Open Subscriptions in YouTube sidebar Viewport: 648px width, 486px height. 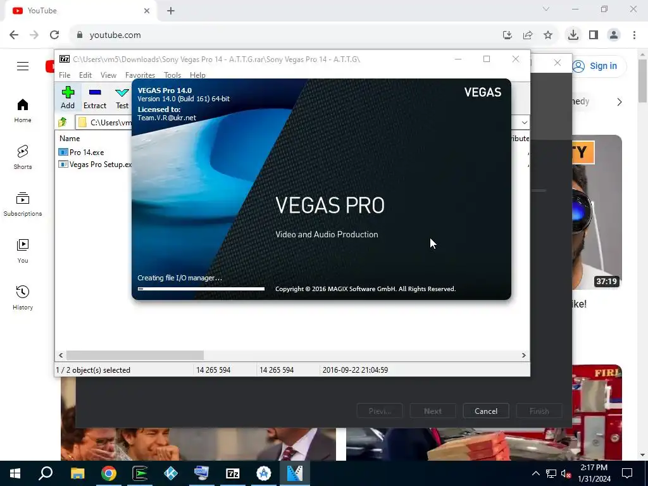(x=23, y=204)
